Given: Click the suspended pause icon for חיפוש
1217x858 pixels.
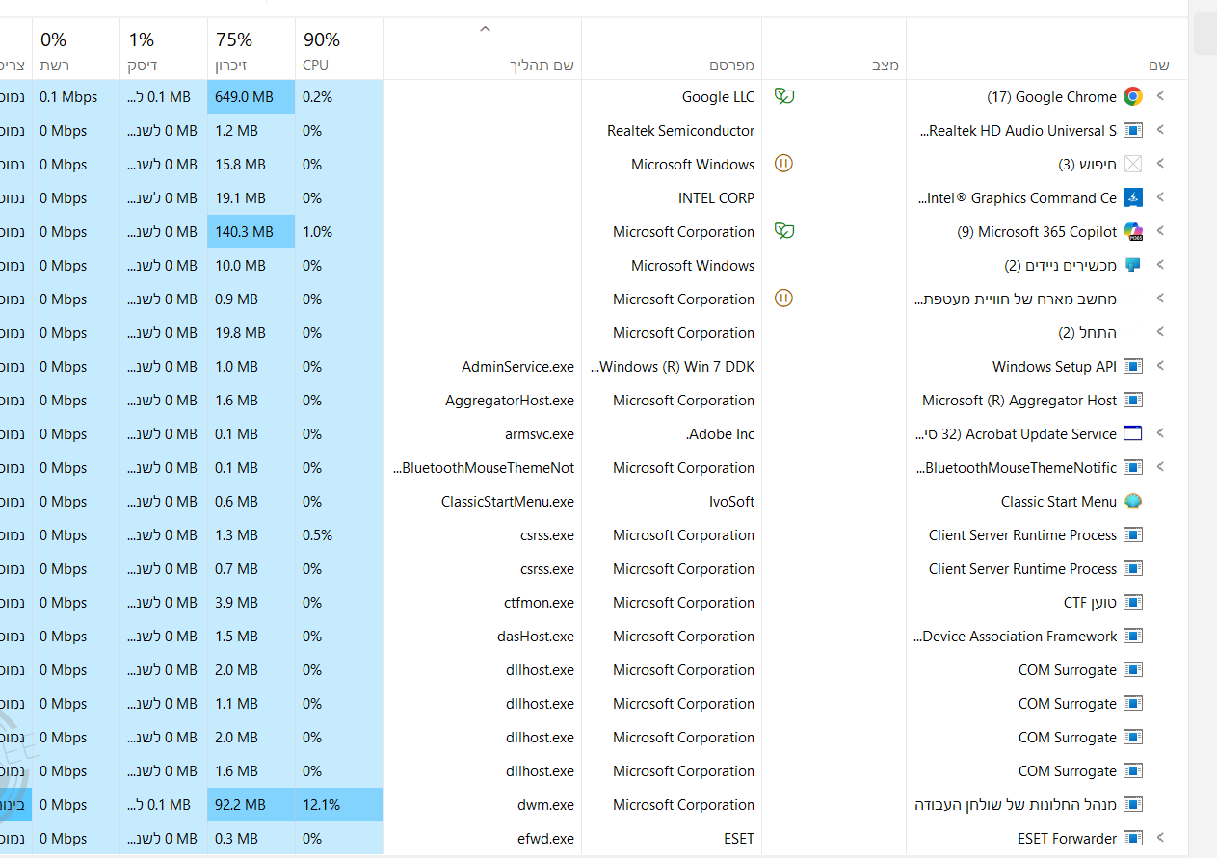Looking at the screenshot, I should tap(784, 164).
